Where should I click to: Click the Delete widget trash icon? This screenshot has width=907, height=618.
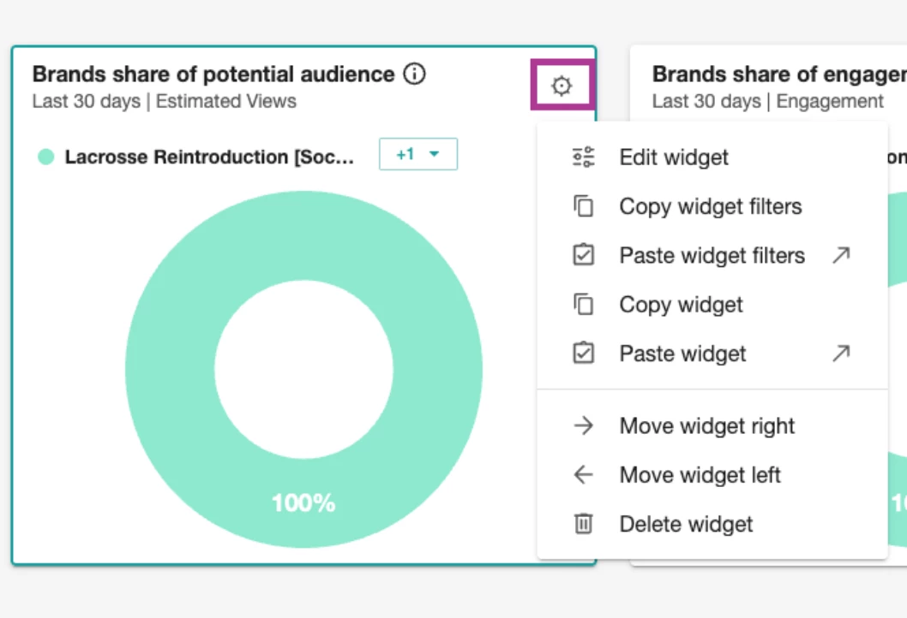coord(584,524)
